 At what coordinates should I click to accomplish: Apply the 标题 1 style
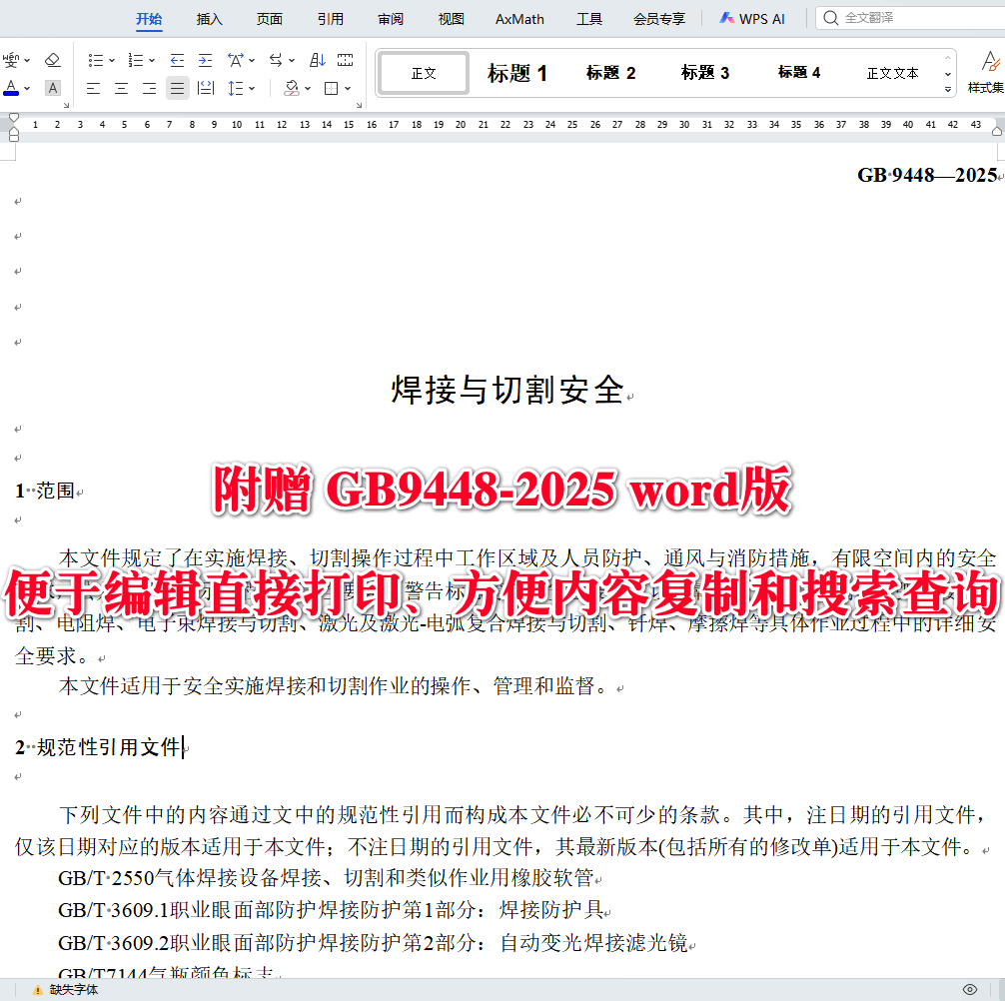coord(516,72)
